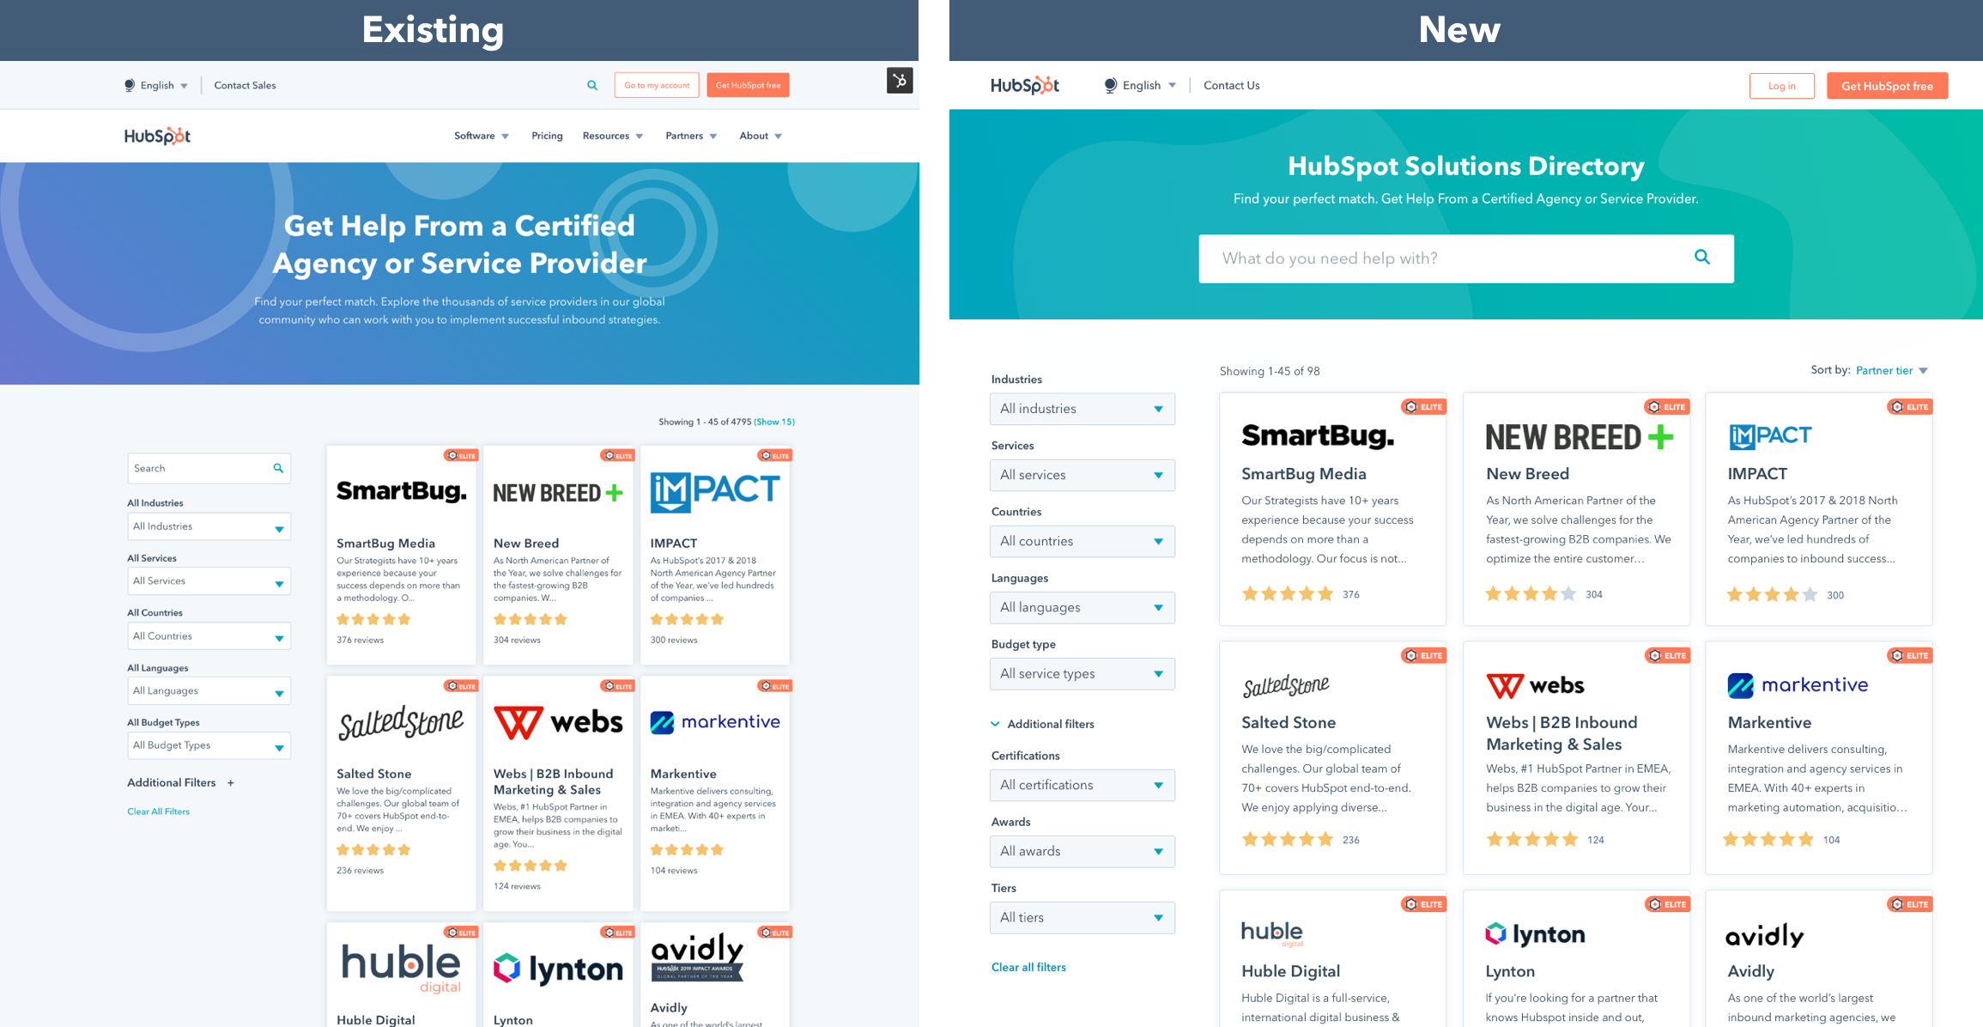Image resolution: width=1983 pixels, height=1027 pixels.
Task: Click the IMPACT logo in Existing results
Action: coord(715,491)
